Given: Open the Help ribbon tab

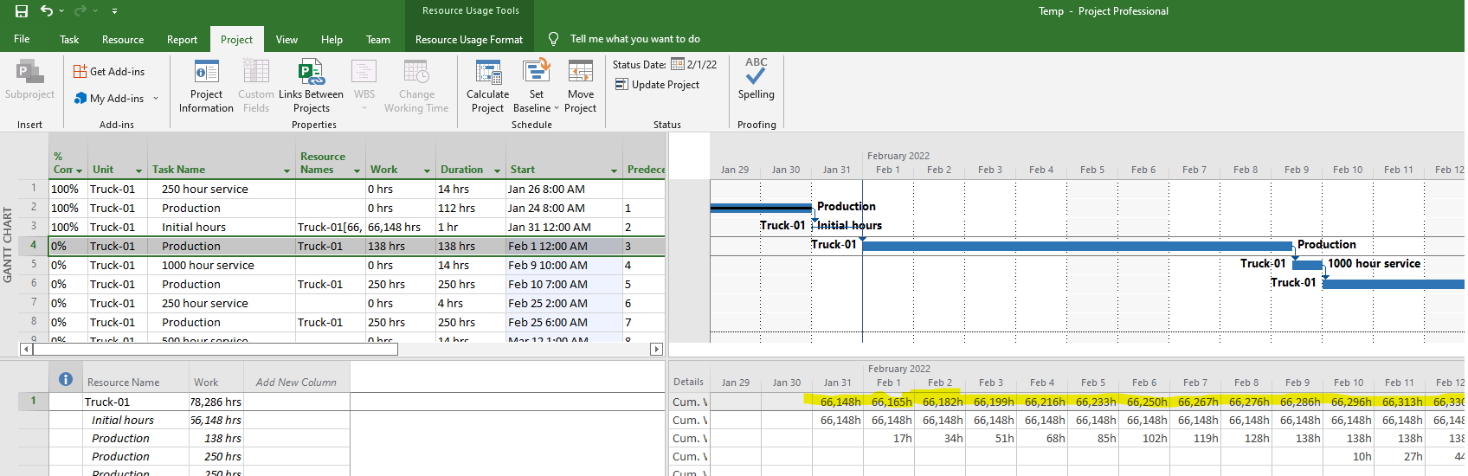Looking at the screenshot, I should (332, 40).
